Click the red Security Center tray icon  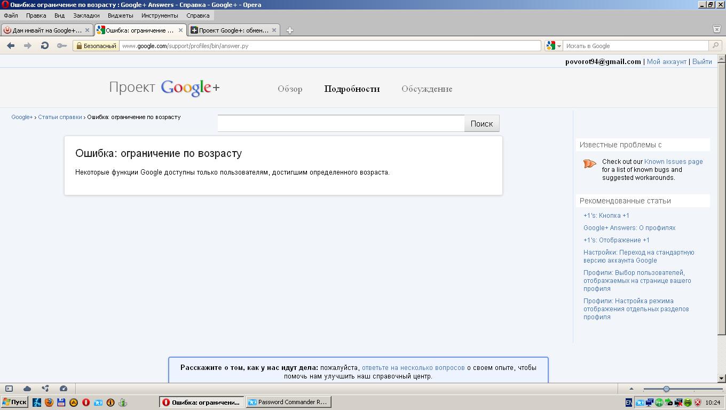coord(697,402)
